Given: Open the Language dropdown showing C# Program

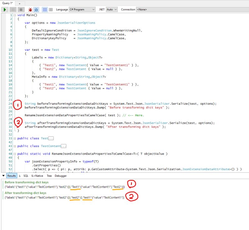Looking at the screenshot, I should coord(82,9).
